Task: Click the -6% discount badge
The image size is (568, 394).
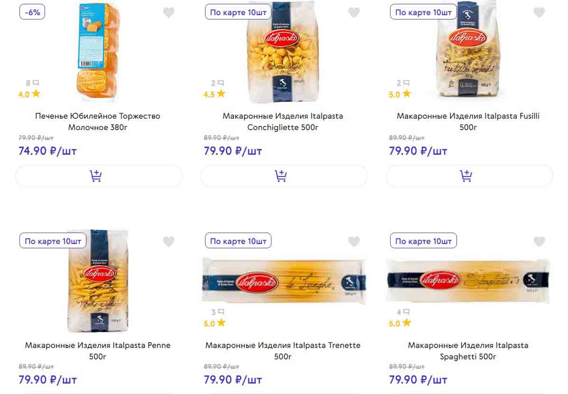Action: 32,12
